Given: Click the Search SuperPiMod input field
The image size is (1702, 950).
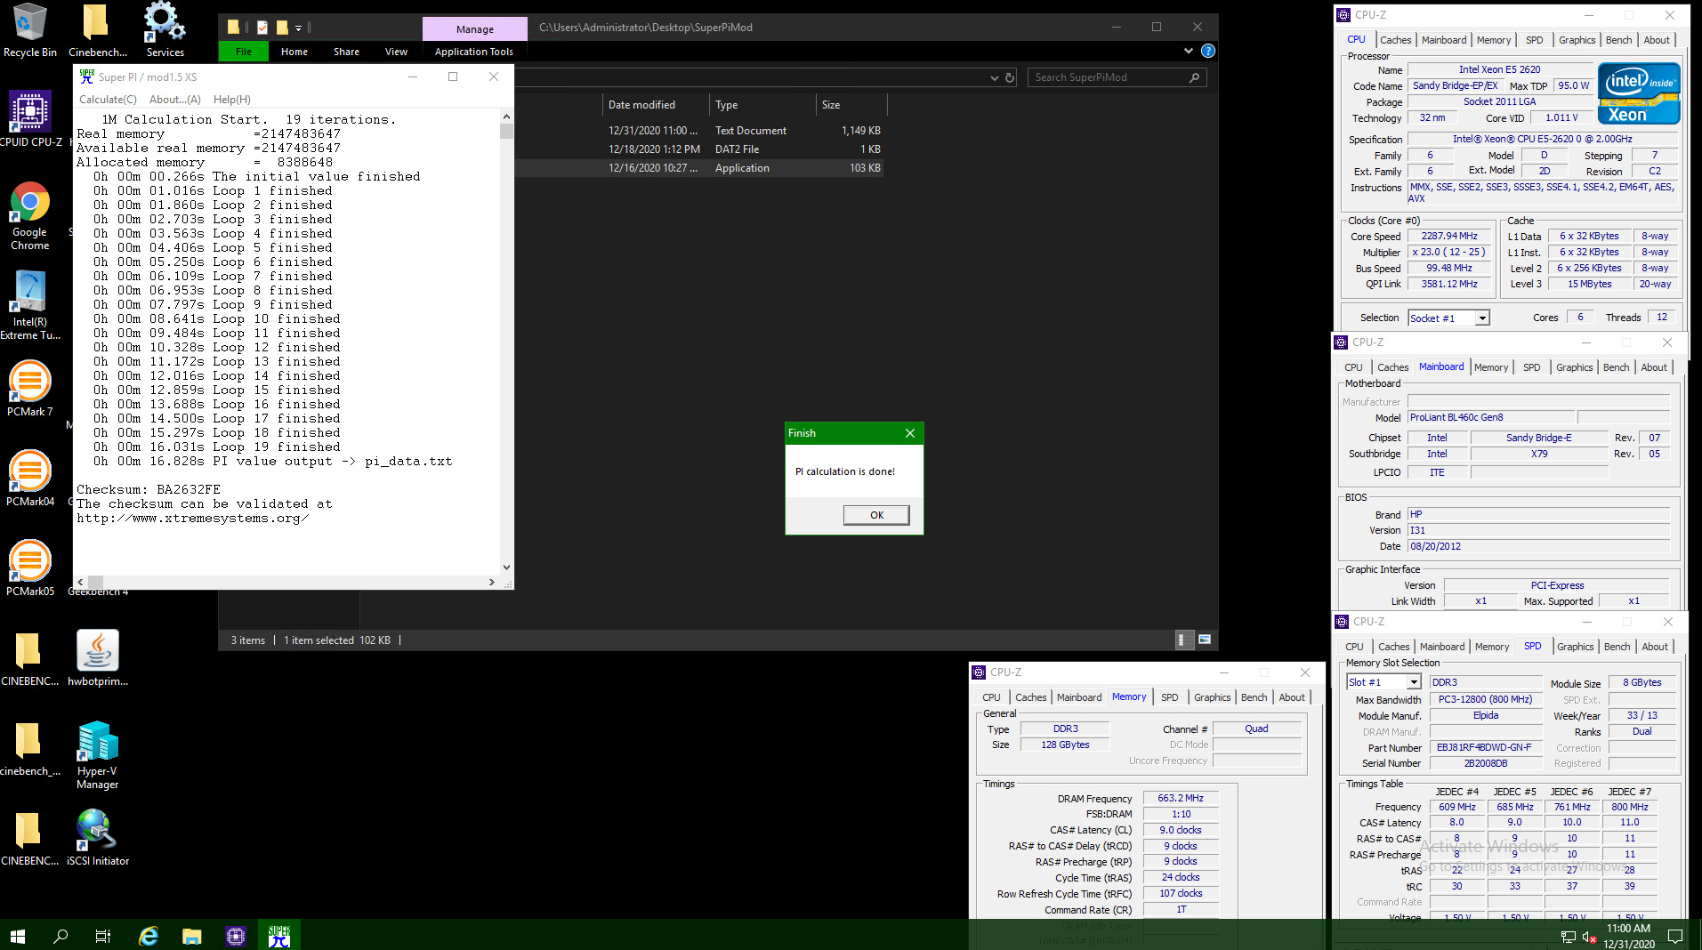Looking at the screenshot, I should [x=1109, y=77].
